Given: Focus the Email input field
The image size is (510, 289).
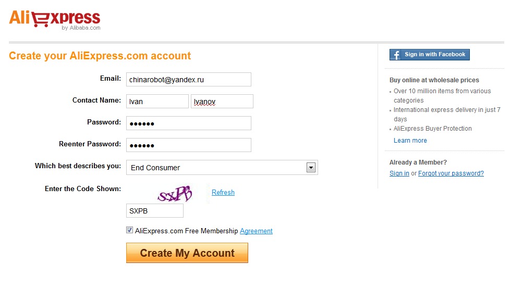Looking at the screenshot, I should 189,79.
